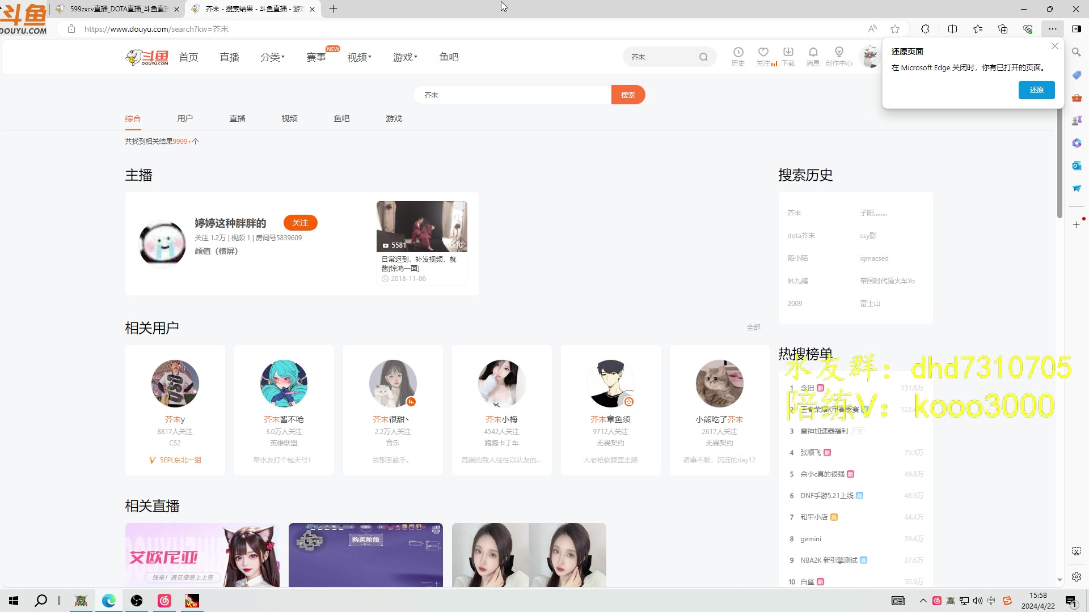The height and width of the screenshot is (612, 1089).
Task: Open sidebar settings gear icon
Action: click(x=1077, y=577)
